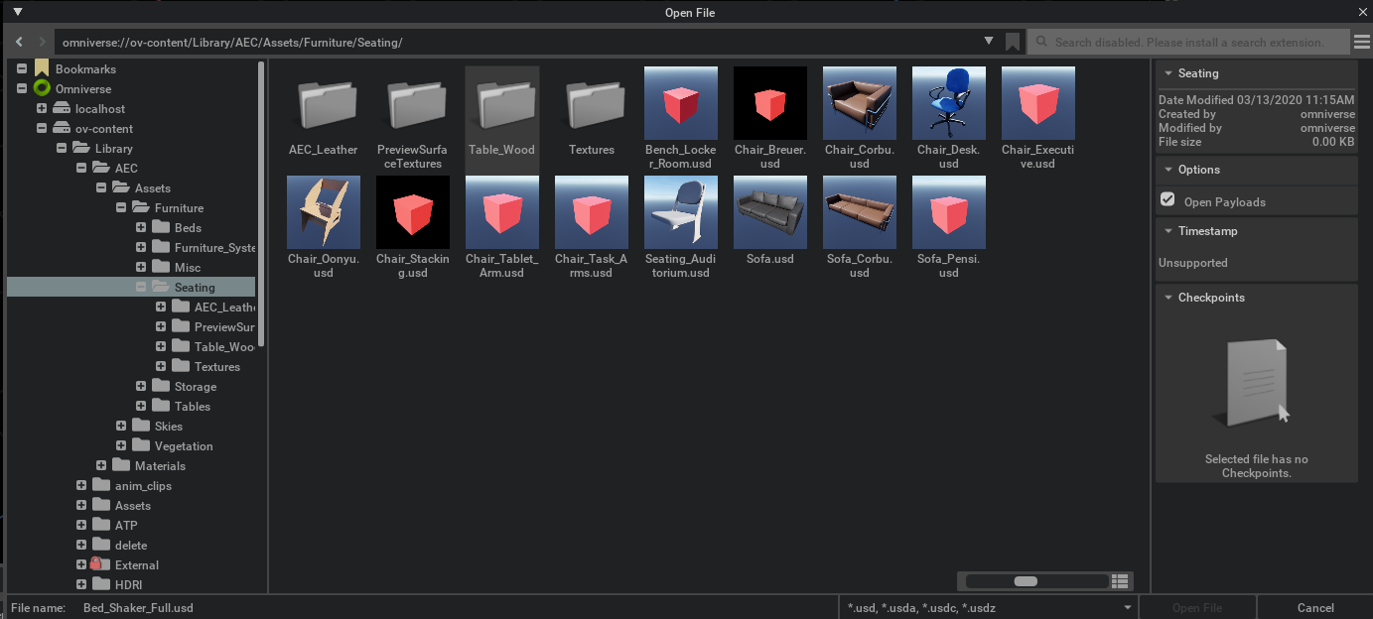Click the Omniverse green ring icon
The width and height of the screenshot is (1373, 619).
pyautogui.click(x=42, y=89)
